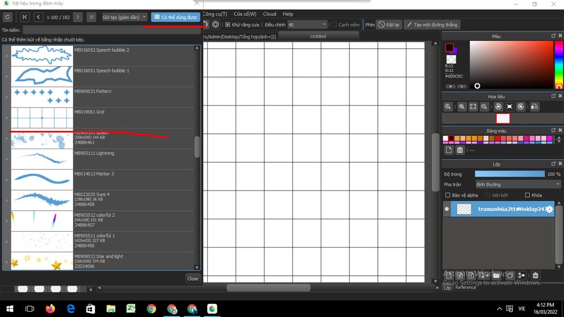The width and height of the screenshot is (564, 317).
Task: Toggle the Khử răng cưa checkbox
Action: pyautogui.click(x=227, y=25)
